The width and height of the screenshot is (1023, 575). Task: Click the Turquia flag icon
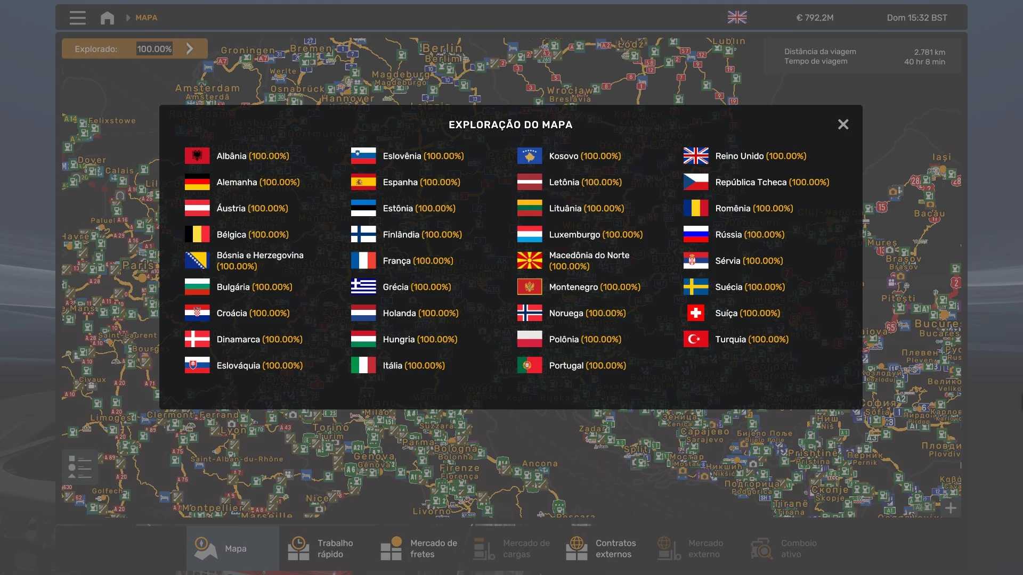(696, 339)
